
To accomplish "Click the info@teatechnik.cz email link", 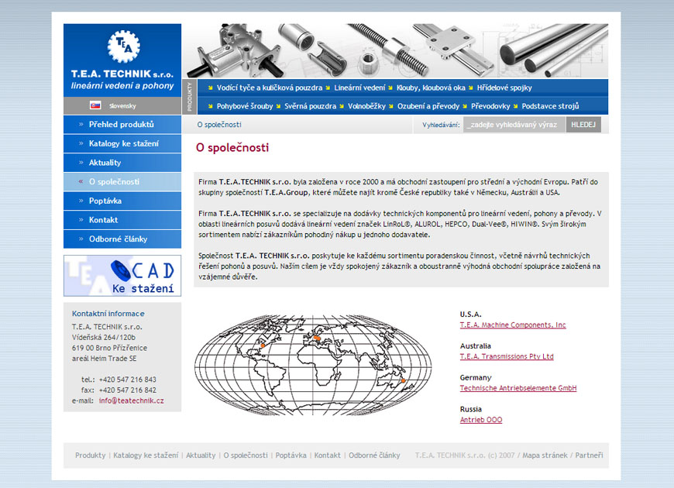I will [131, 400].
